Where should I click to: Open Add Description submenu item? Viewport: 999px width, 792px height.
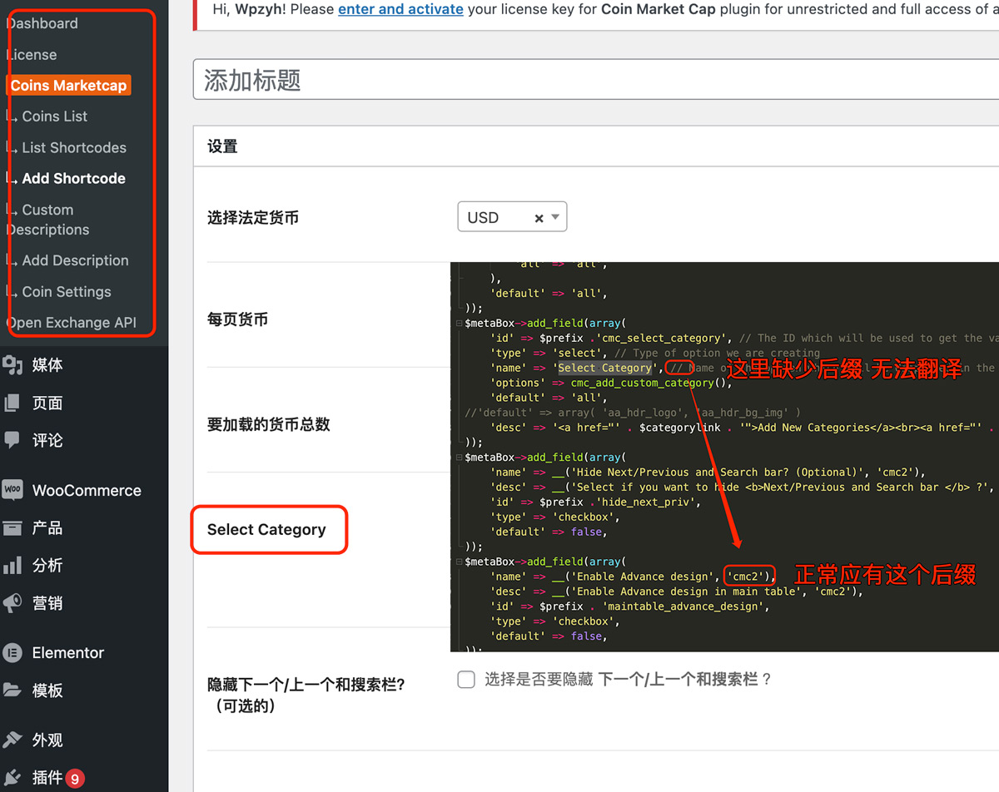(75, 260)
